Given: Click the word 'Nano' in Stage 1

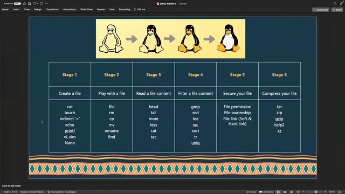Looking at the screenshot, I should coord(70,143).
